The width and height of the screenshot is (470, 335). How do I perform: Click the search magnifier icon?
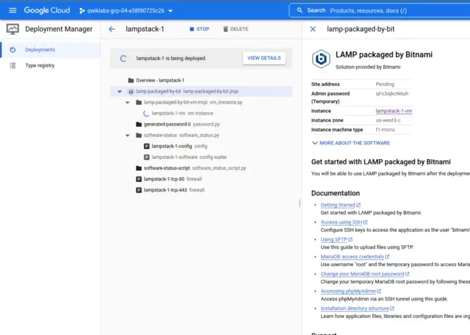[300, 10]
